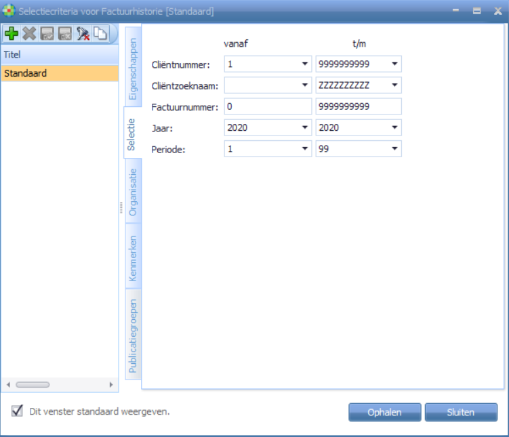Expand the Cliëntnummer vanaf dropdown
This screenshot has height=437, width=509.
pyautogui.click(x=304, y=64)
